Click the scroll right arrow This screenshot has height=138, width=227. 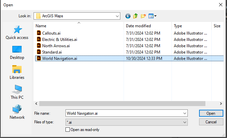(x=221, y=103)
